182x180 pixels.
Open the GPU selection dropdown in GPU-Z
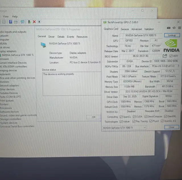[x=124, y=128]
